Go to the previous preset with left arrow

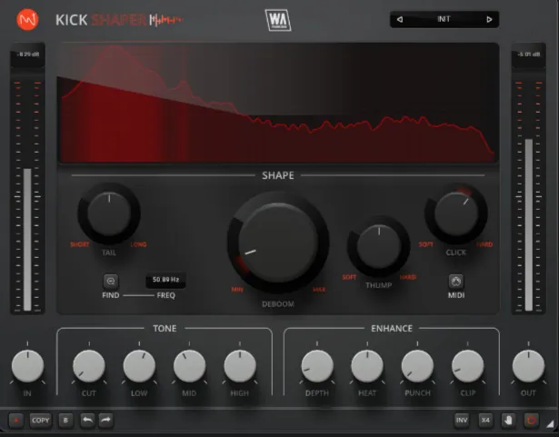400,19
